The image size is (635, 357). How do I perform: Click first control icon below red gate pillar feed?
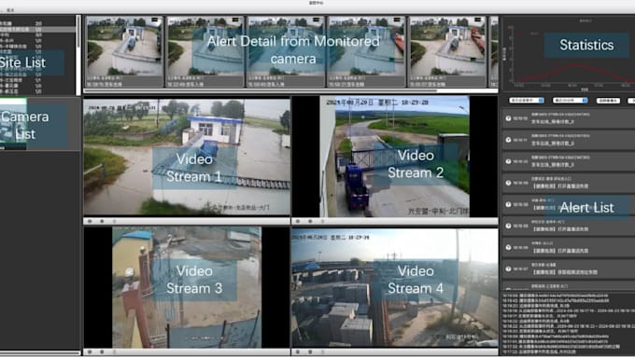click(90, 352)
